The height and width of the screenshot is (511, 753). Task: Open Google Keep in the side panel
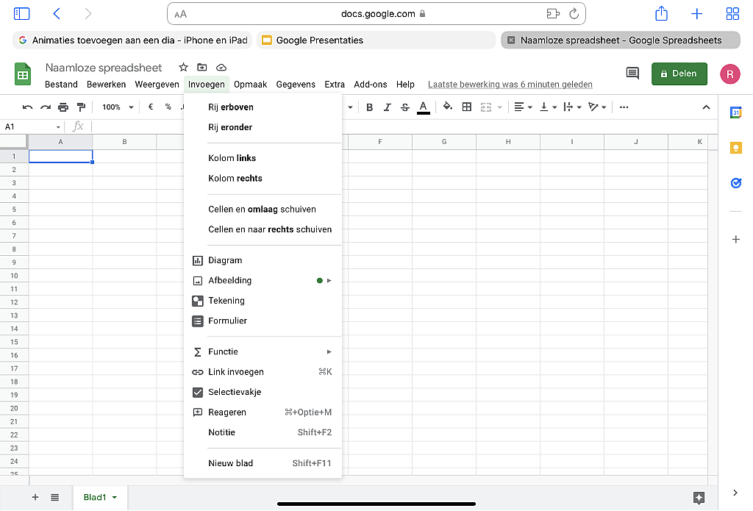tap(735, 148)
